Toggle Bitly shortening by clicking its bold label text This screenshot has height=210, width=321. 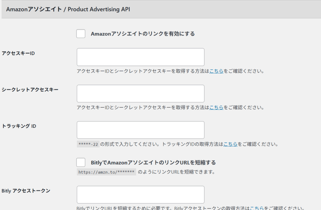[154, 162]
